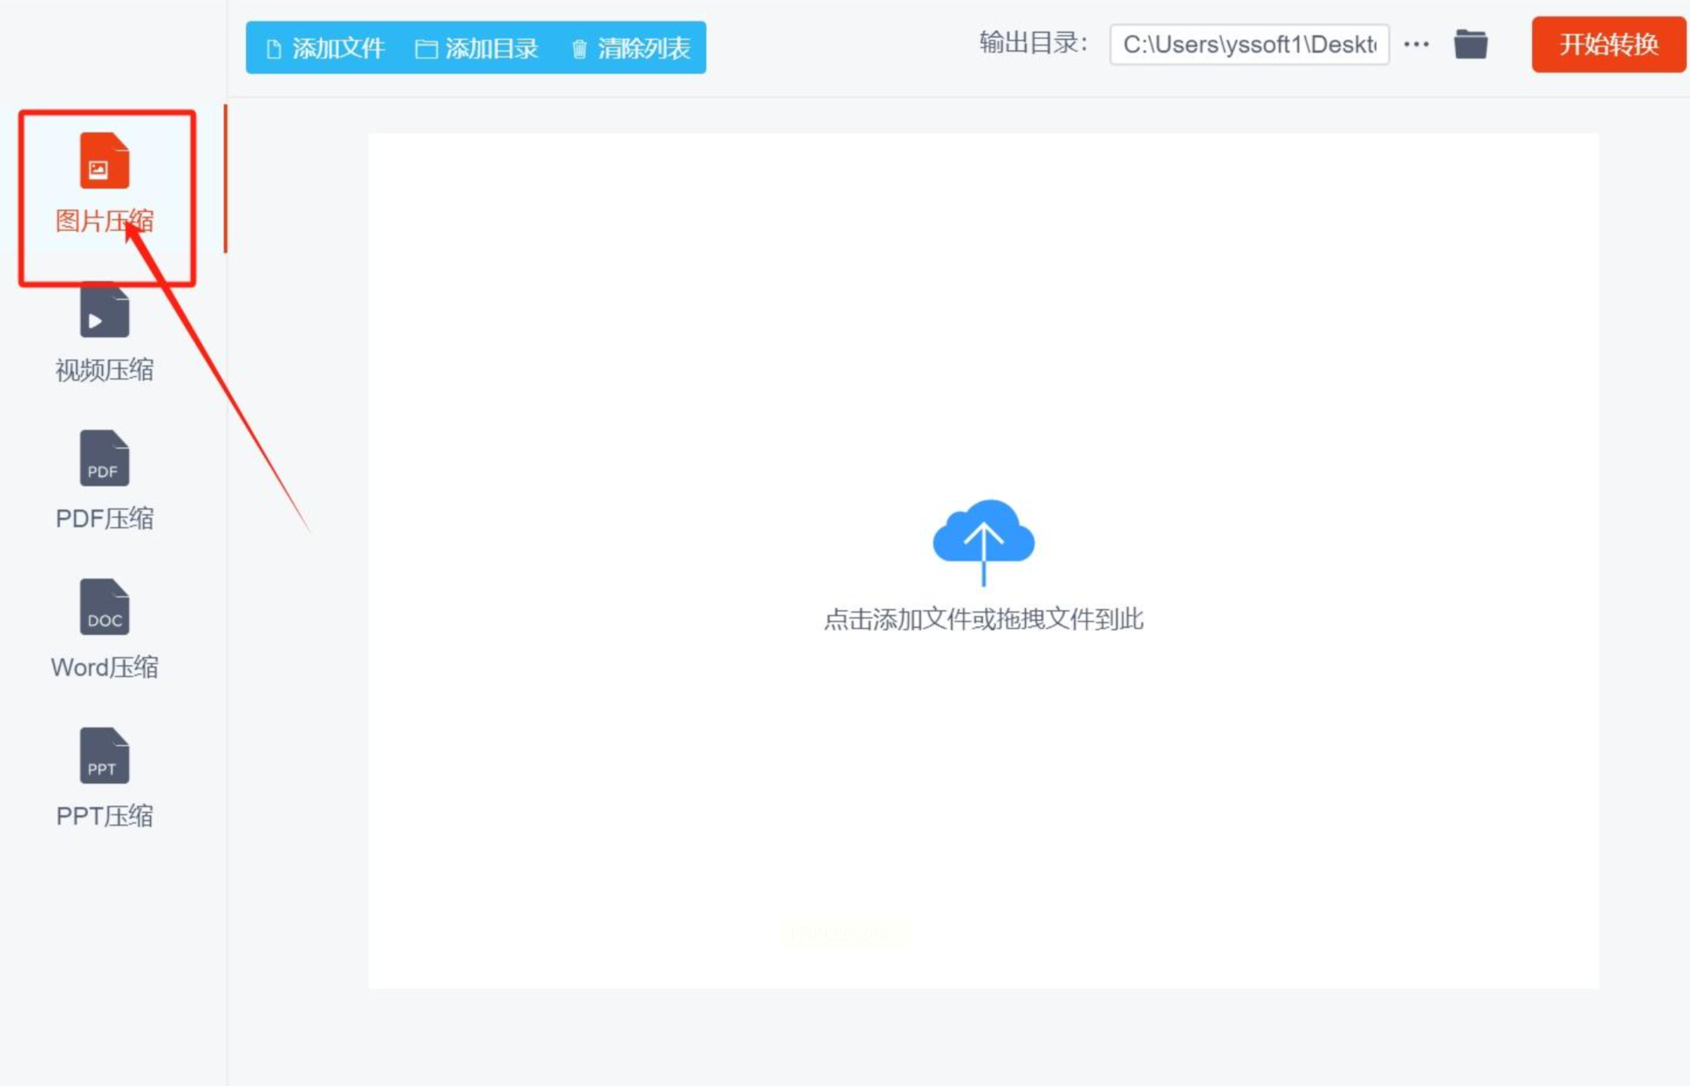Image resolution: width=1690 pixels, height=1086 pixels.
Task: Click the 图片压缩 image file icon
Action: [x=104, y=161]
